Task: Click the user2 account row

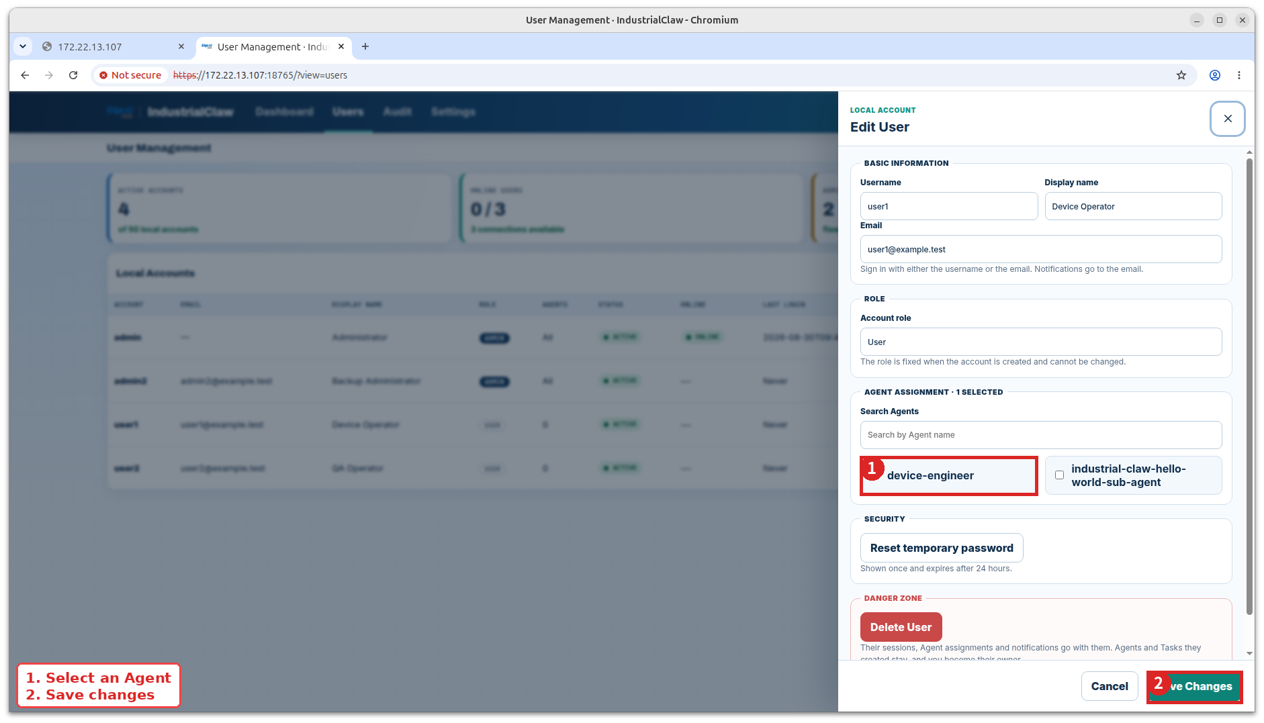Action: pos(472,468)
